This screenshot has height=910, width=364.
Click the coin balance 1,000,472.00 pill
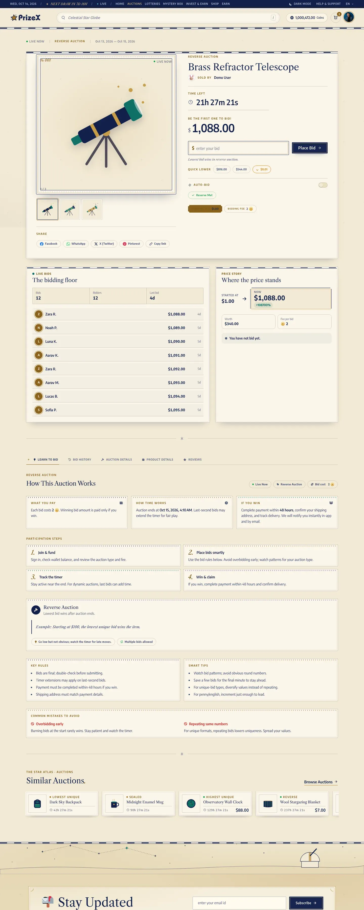(307, 18)
